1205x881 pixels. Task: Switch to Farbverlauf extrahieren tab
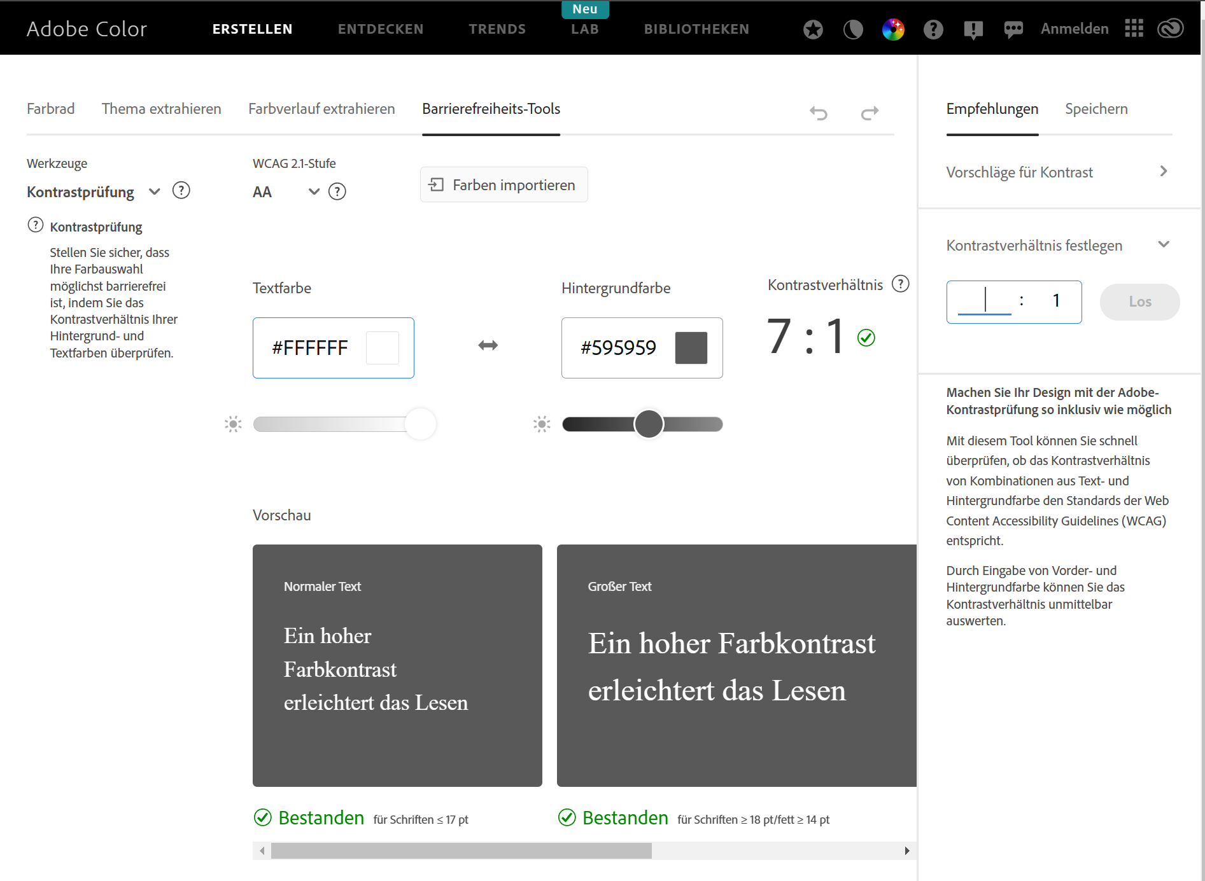(321, 109)
